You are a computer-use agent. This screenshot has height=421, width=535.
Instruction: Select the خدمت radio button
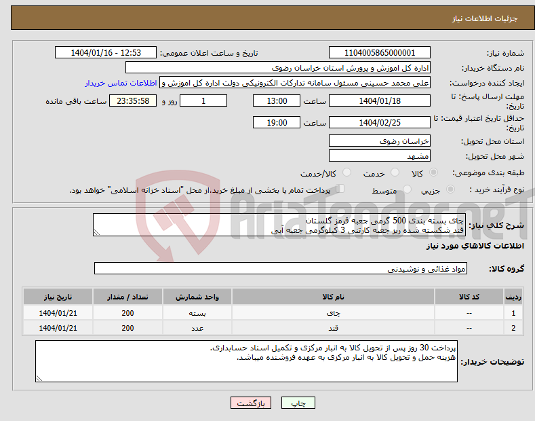(395, 172)
